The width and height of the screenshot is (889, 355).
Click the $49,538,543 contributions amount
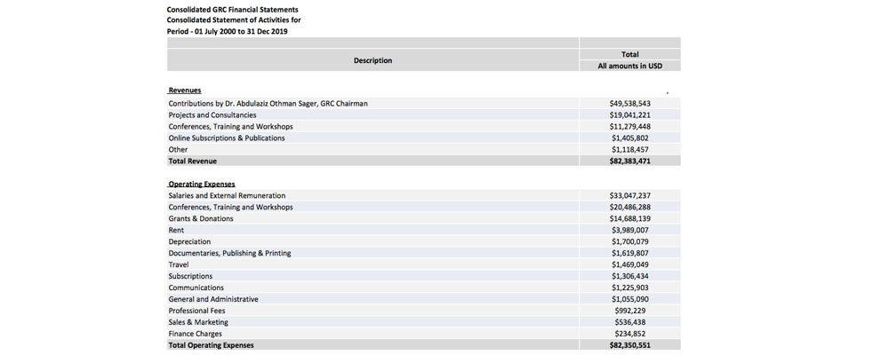629,104
